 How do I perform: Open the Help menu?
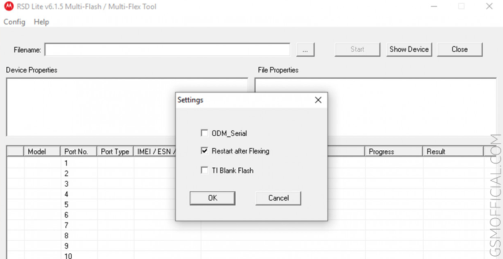point(41,22)
